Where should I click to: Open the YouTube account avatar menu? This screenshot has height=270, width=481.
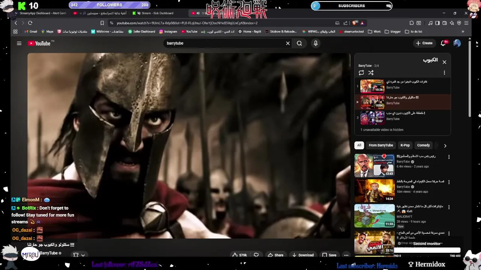457,43
